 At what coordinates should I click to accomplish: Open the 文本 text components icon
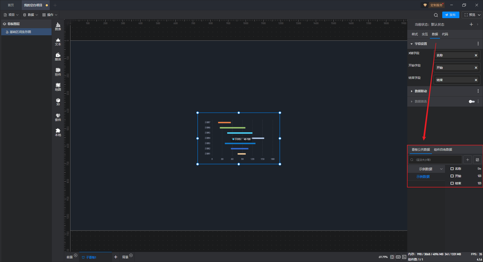(x=58, y=42)
